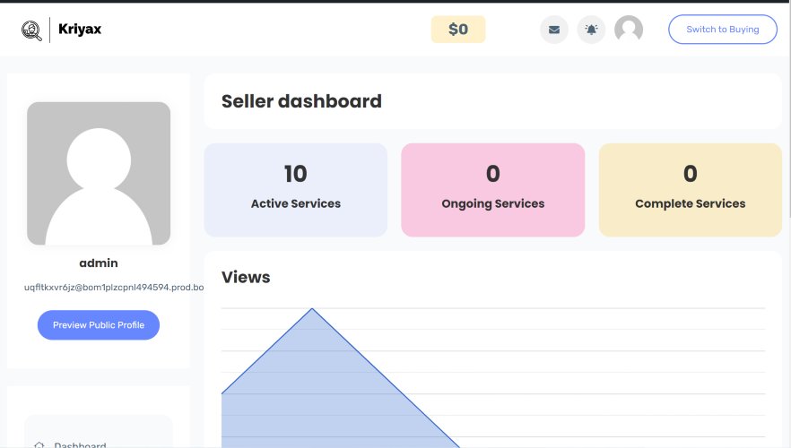Select the admin username text
Screen dimensions: 791x448
point(99,263)
